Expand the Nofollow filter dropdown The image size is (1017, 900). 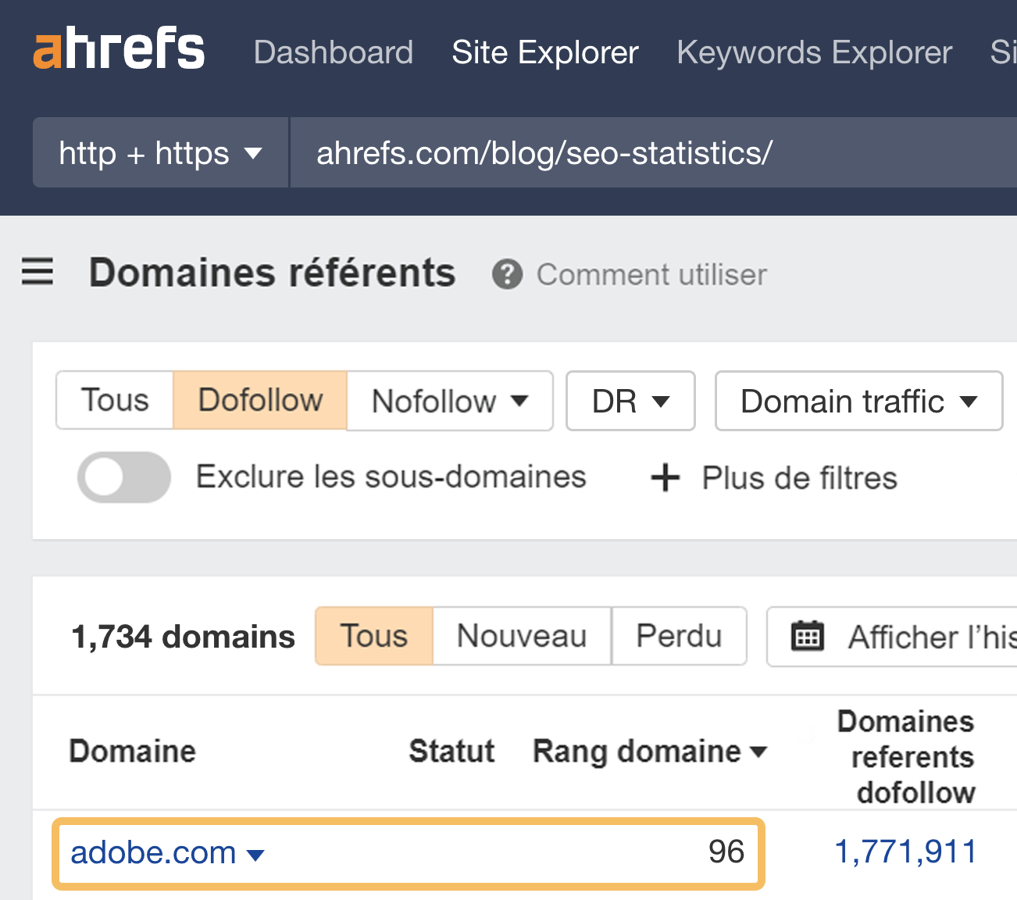click(x=449, y=401)
